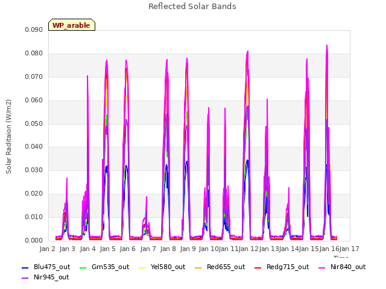Click the 0.040 y-axis tick label
386x289 pixels.
point(34,147)
